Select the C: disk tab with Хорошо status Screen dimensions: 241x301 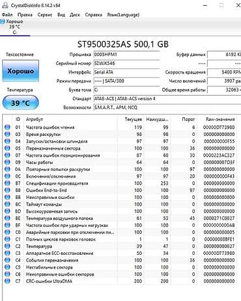14,27
